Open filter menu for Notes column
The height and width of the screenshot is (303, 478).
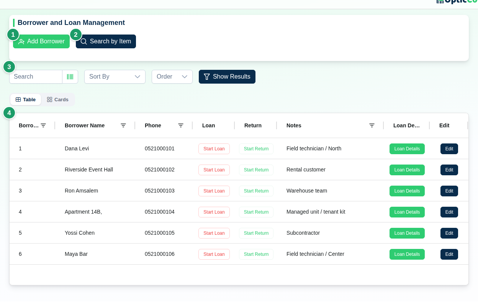(372, 125)
